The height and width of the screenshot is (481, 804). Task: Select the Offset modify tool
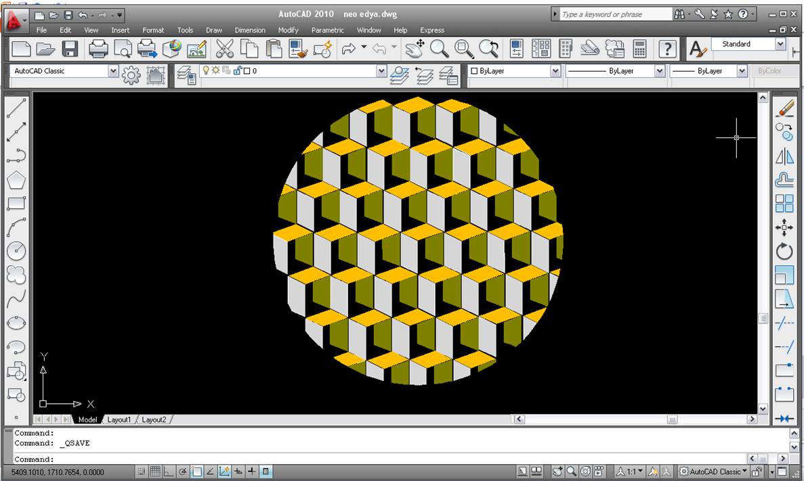click(x=784, y=180)
